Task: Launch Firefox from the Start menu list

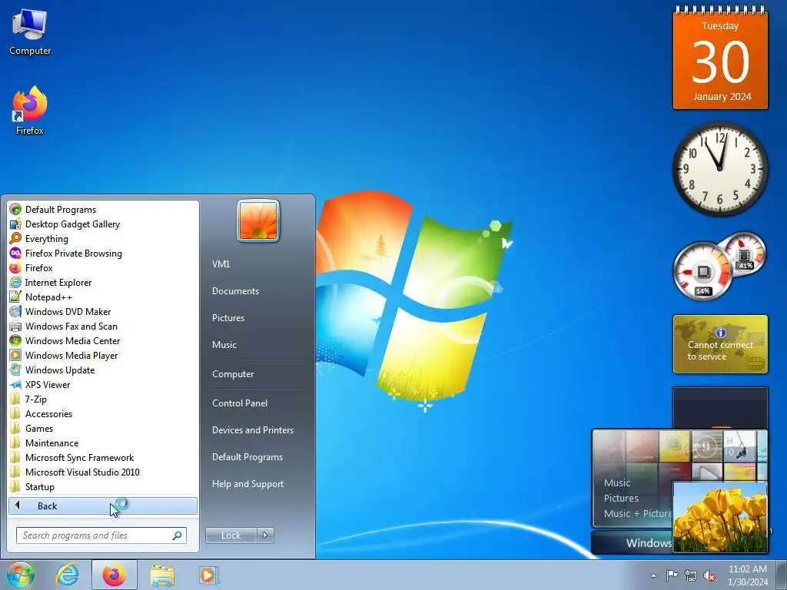Action: pyautogui.click(x=104, y=268)
